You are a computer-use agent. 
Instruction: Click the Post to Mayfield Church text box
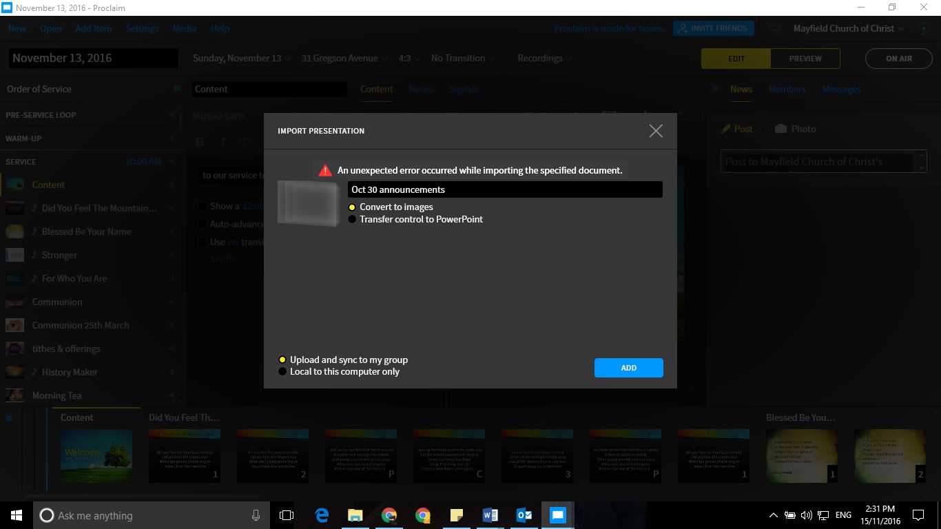click(x=823, y=162)
